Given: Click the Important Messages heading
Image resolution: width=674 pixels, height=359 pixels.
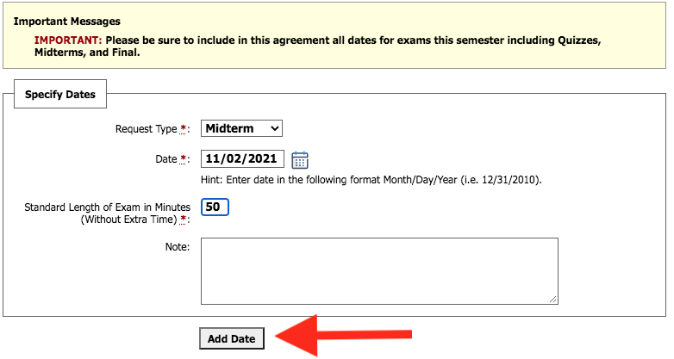Looking at the screenshot, I should pyautogui.click(x=67, y=22).
